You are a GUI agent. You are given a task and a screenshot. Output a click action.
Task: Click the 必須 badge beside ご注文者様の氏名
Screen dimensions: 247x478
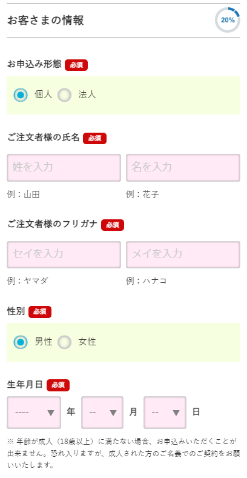(x=94, y=138)
